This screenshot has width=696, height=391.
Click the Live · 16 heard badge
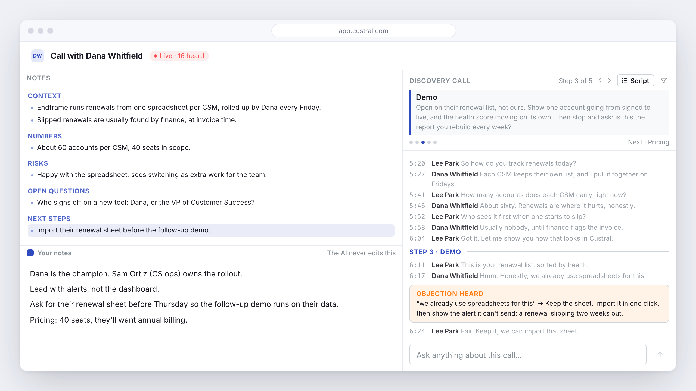point(179,56)
